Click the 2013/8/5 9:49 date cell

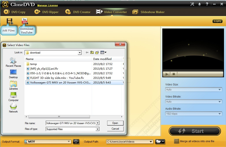tap(102, 78)
